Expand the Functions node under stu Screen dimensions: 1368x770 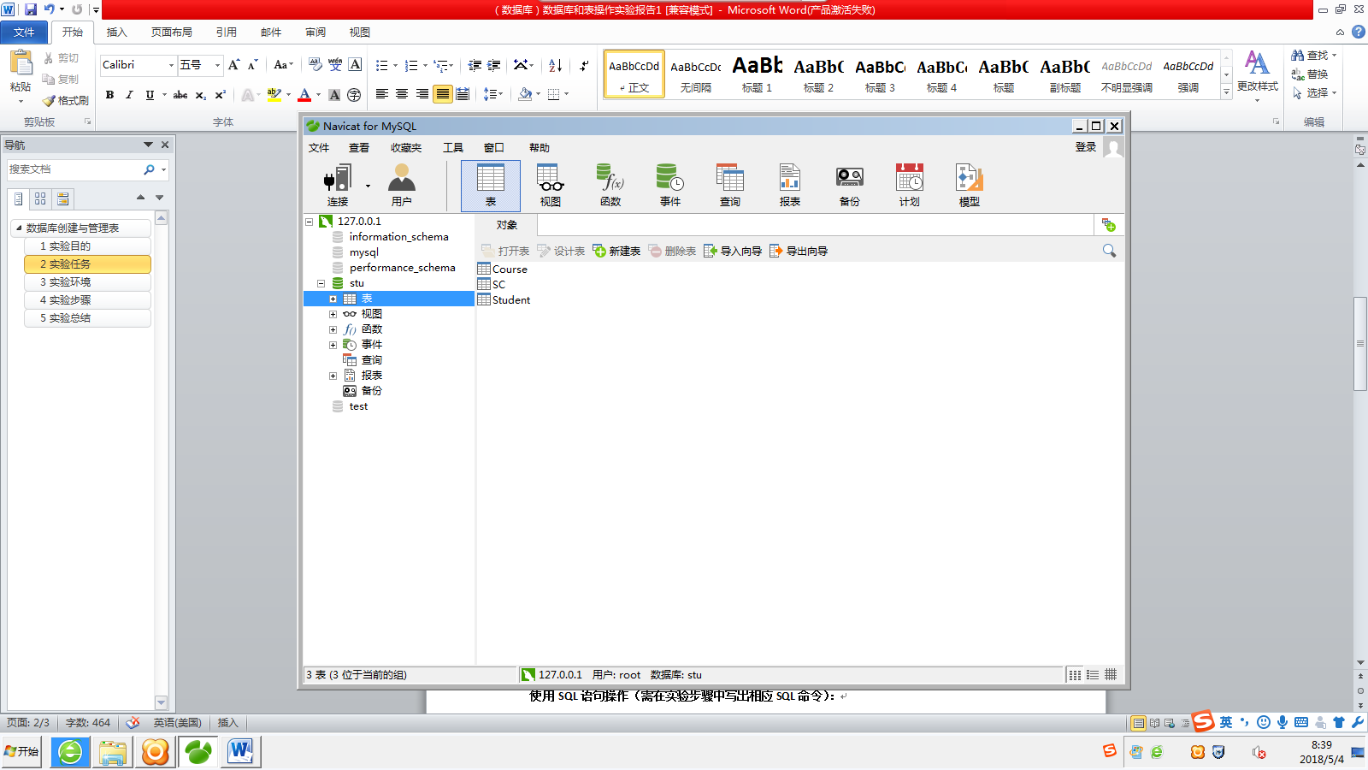coord(333,329)
